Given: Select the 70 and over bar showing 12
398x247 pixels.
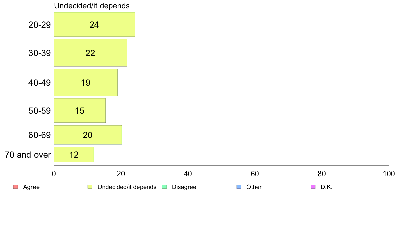Looking at the screenshot, I should pyautogui.click(x=74, y=154).
